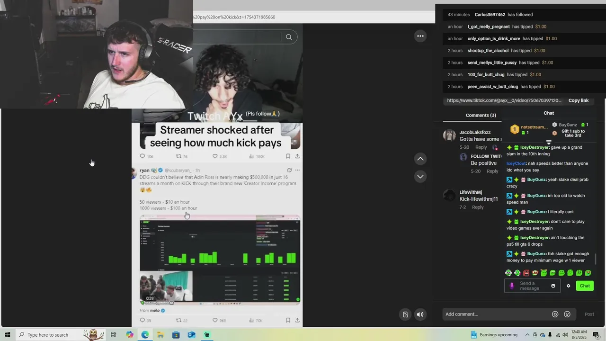Open ryan post's more options ellipsis
The height and width of the screenshot is (341, 606).
297,170
